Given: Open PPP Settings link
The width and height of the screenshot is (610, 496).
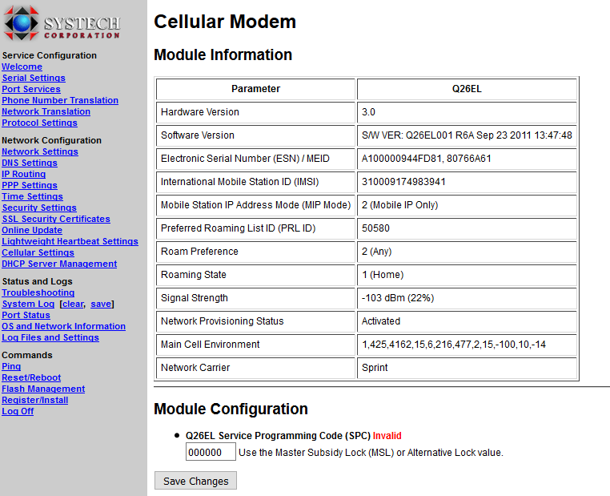Looking at the screenshot, I should coord(30,186).
